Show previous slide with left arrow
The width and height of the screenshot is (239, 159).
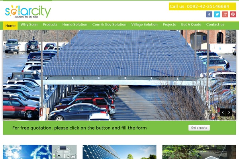pos(223,112)
